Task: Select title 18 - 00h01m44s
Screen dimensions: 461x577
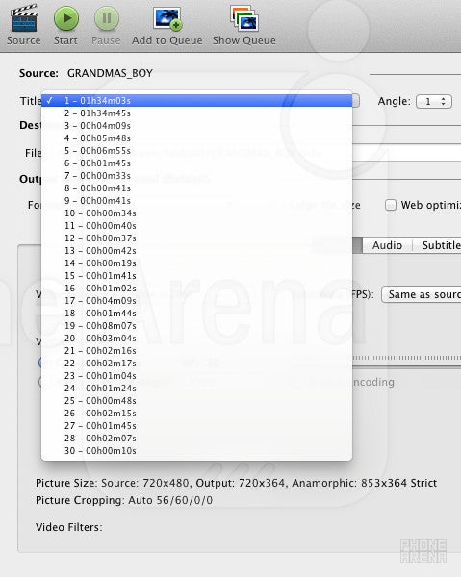Action: [197, 314]
